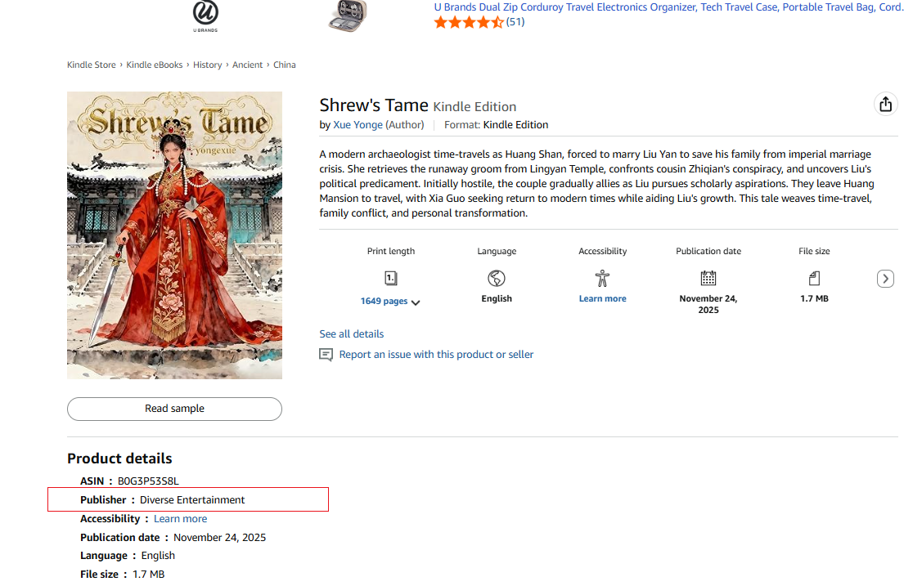904x586 pixels.
Task: Click Learn more under Accessibility carousel item
Action: 602,298
